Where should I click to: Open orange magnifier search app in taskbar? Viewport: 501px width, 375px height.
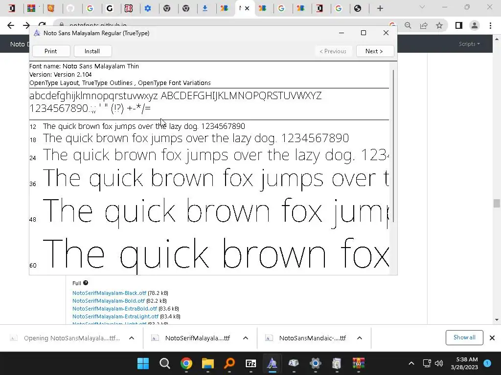click(x=229, y=363)
